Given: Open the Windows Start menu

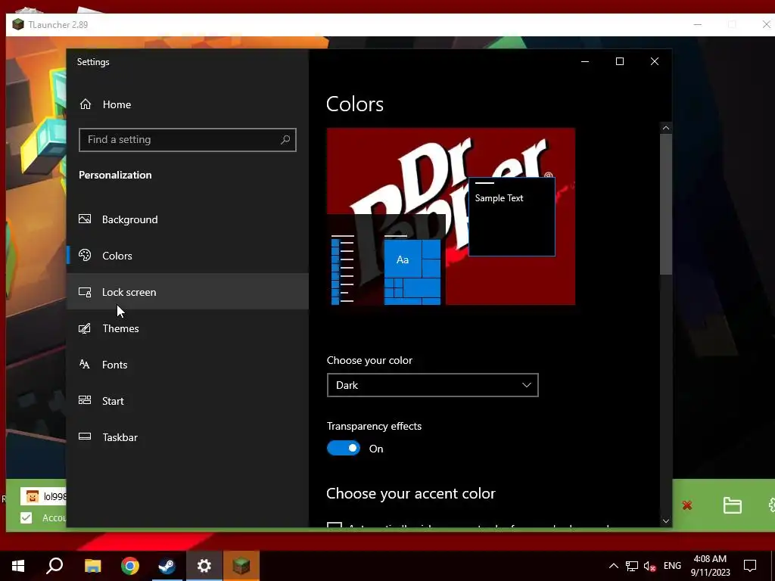Looking at the screenshot, I should (x=18, y=566).
